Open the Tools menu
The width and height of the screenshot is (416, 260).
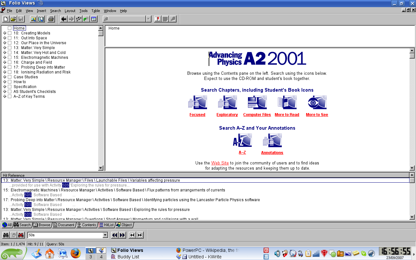83,11
